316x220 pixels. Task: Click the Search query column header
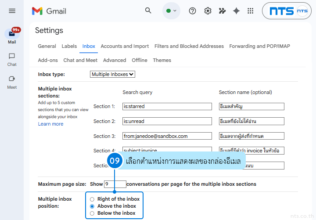[x=137, y=92]
